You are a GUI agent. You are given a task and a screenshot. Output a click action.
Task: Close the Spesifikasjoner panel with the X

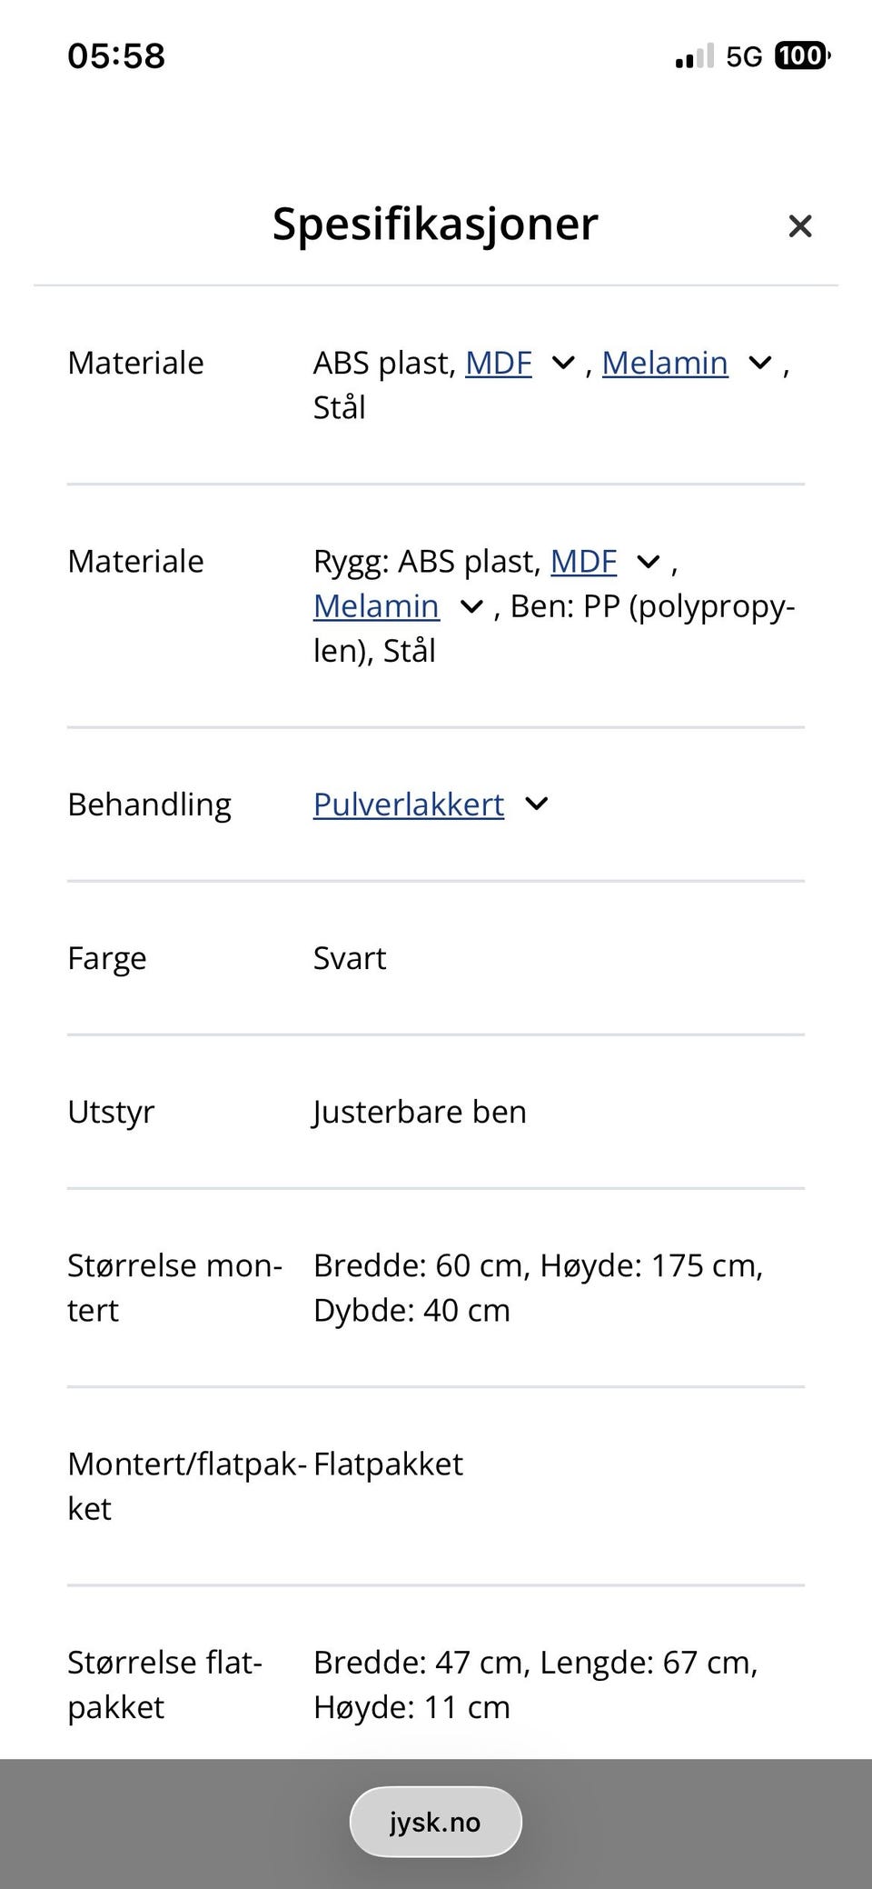tap(799, 226)
